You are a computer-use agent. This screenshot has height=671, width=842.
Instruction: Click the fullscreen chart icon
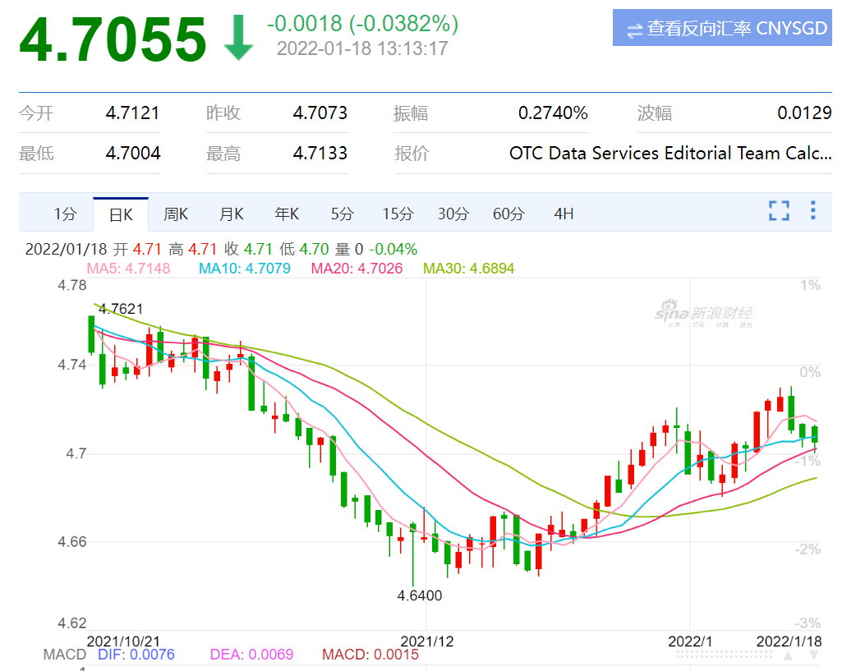click(778, 211)
